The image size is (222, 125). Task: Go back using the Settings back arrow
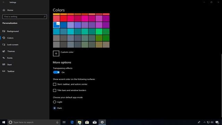coord(3,2)
